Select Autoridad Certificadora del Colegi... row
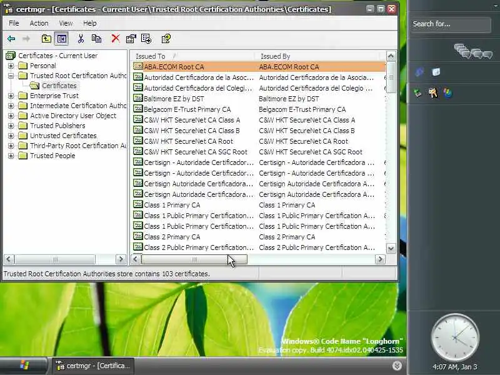Viewport: 500px width, 375px height. [259, 88]
